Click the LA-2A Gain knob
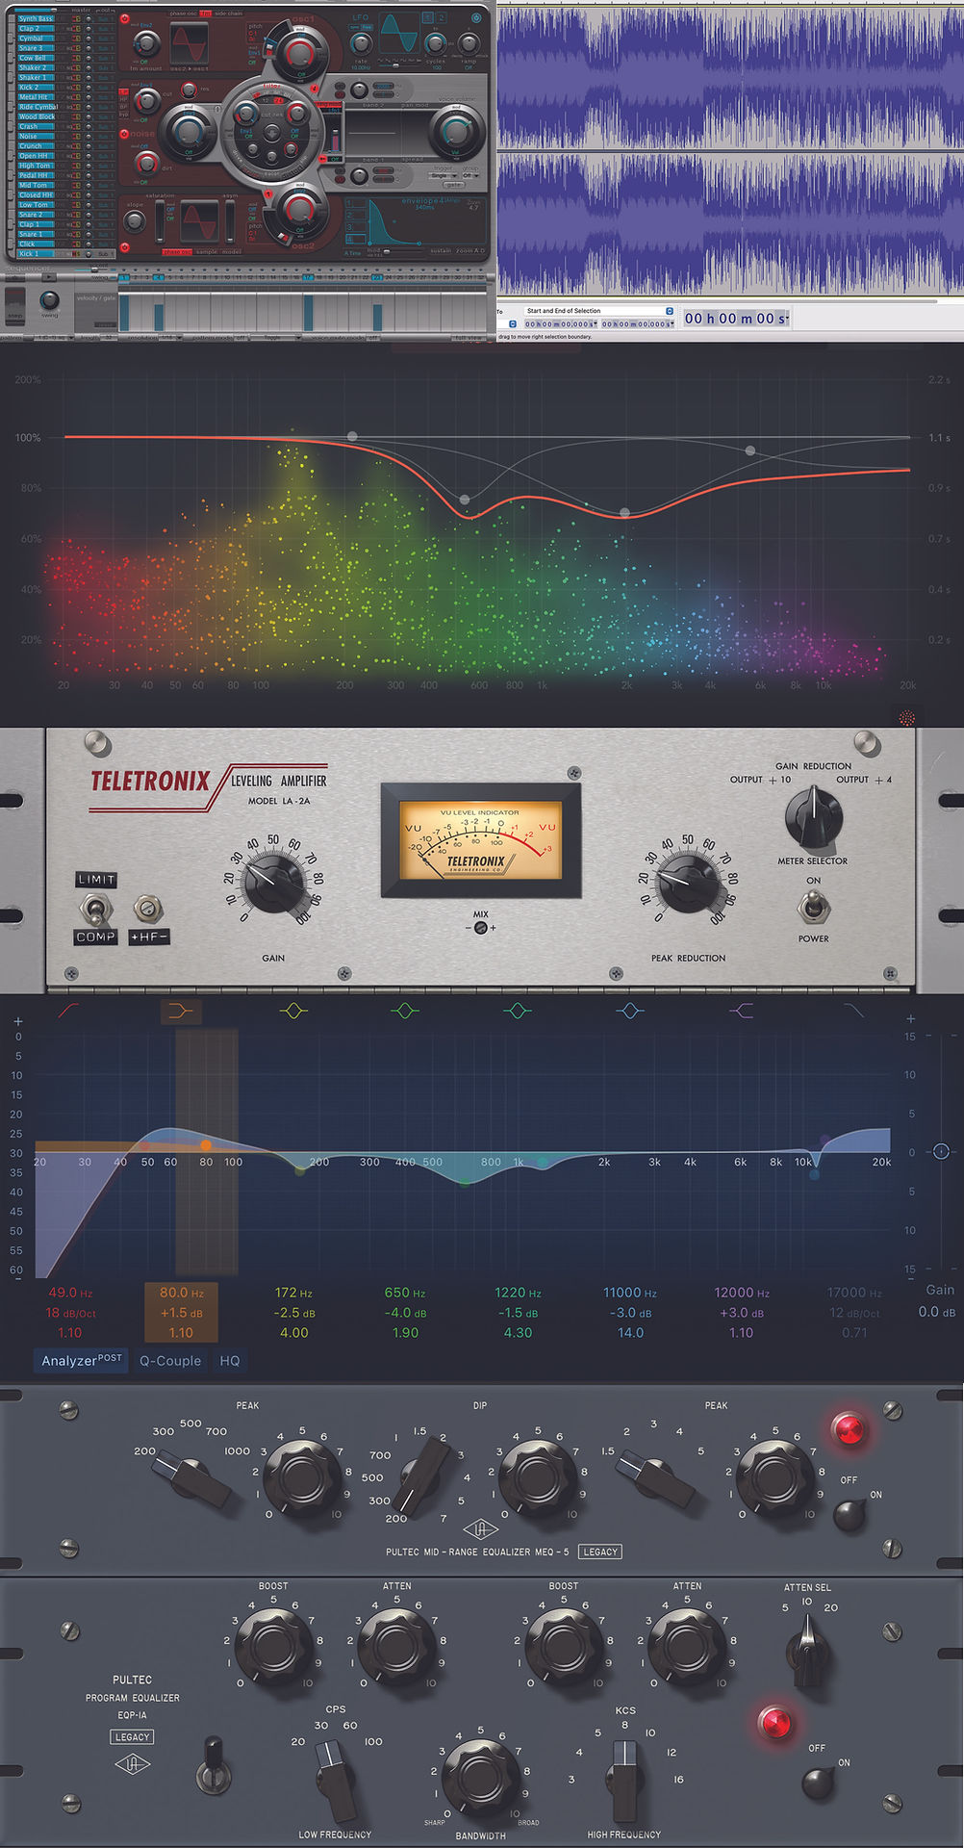The image size is (964, 1848). click(273, 883)
